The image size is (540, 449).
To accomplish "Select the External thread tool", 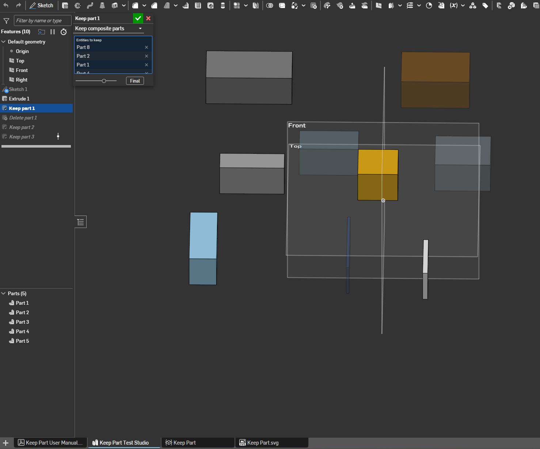I will click(223, 5).
